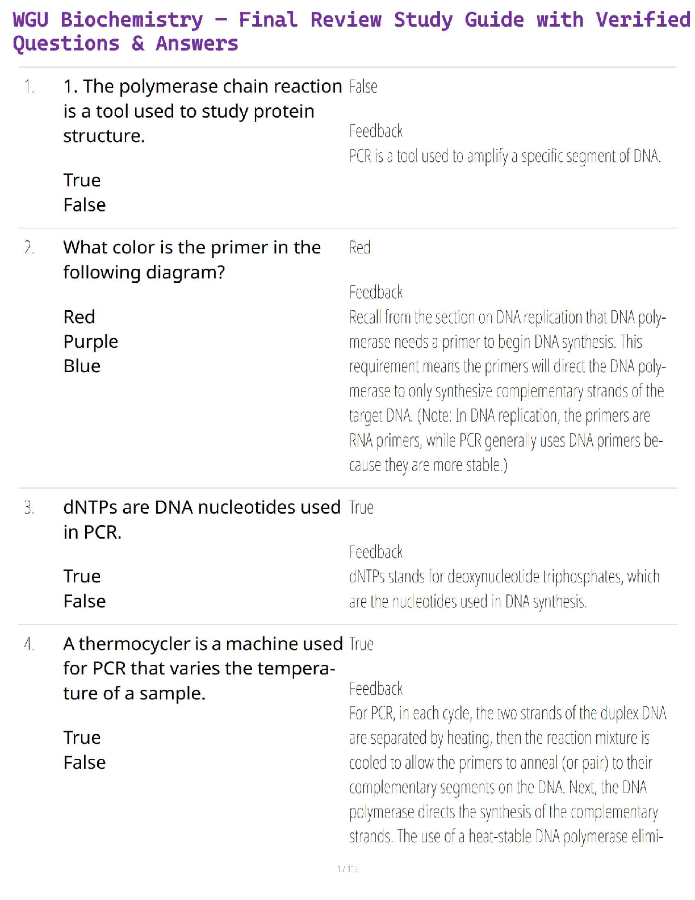Select False option under polymerase chain reaction question
695x900 pixels.
[84, 205]
